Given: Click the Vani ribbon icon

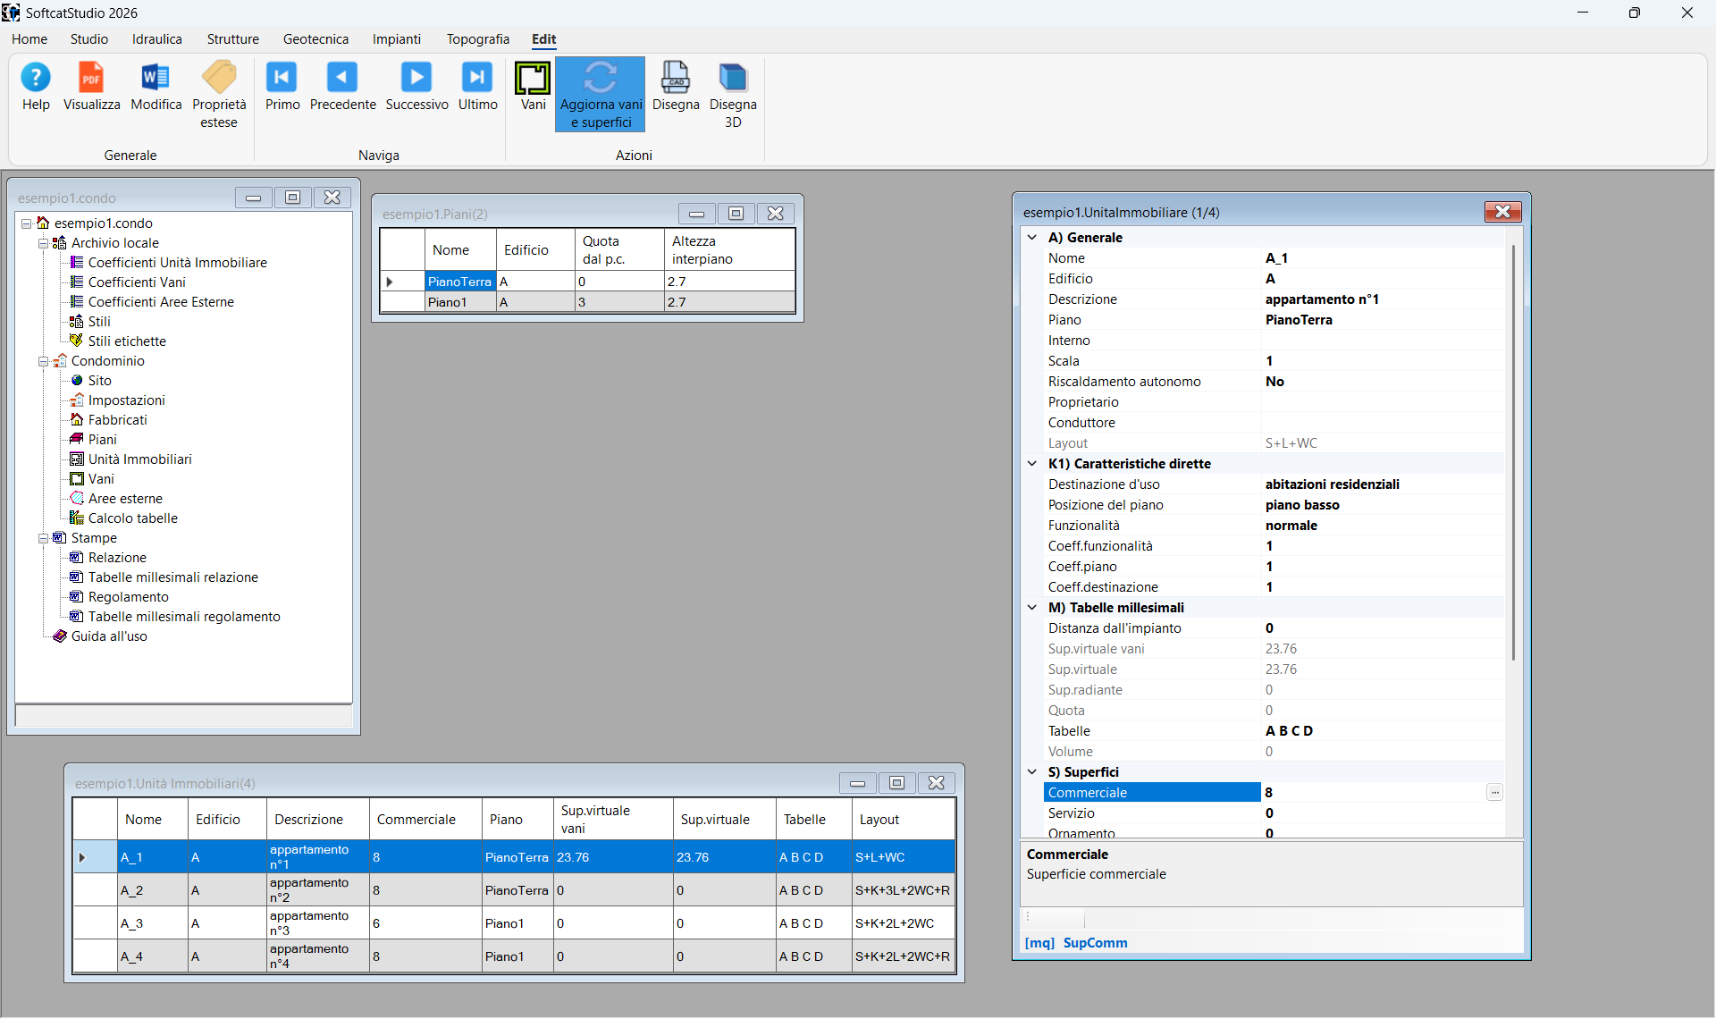Looking at the screenshot, I should [533, 87].
